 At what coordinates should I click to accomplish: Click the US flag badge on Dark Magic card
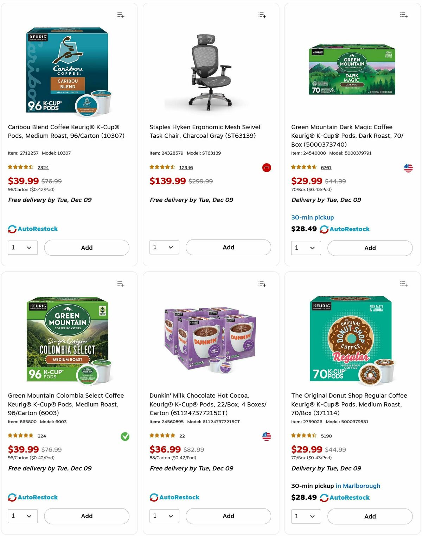(408, 168)
